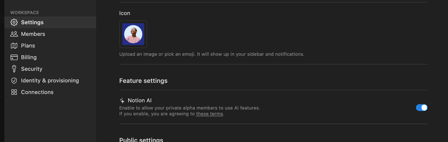Image resolution: width=448 pixels, height=142 pixels.
Task: Click the Identity & provisioning shield icon
Action: pos(14,81)
